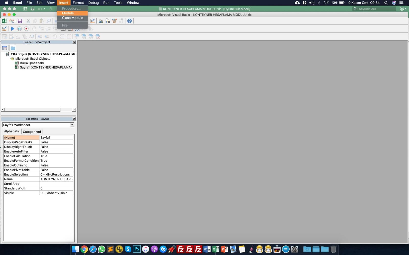The image size is (409, 255).
Task: Save the project with the floppy disk icon
Action: pyautogui.click(x=20, y=21)
